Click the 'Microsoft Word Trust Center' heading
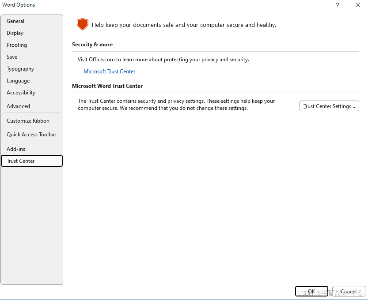This screenshot has width=368, height=300. pos(107,86)
